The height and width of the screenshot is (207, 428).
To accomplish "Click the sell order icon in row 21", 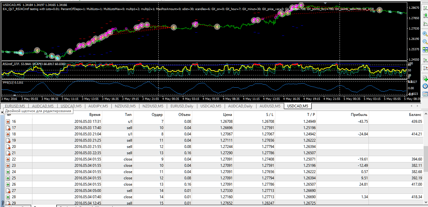I will click(8, 153).
